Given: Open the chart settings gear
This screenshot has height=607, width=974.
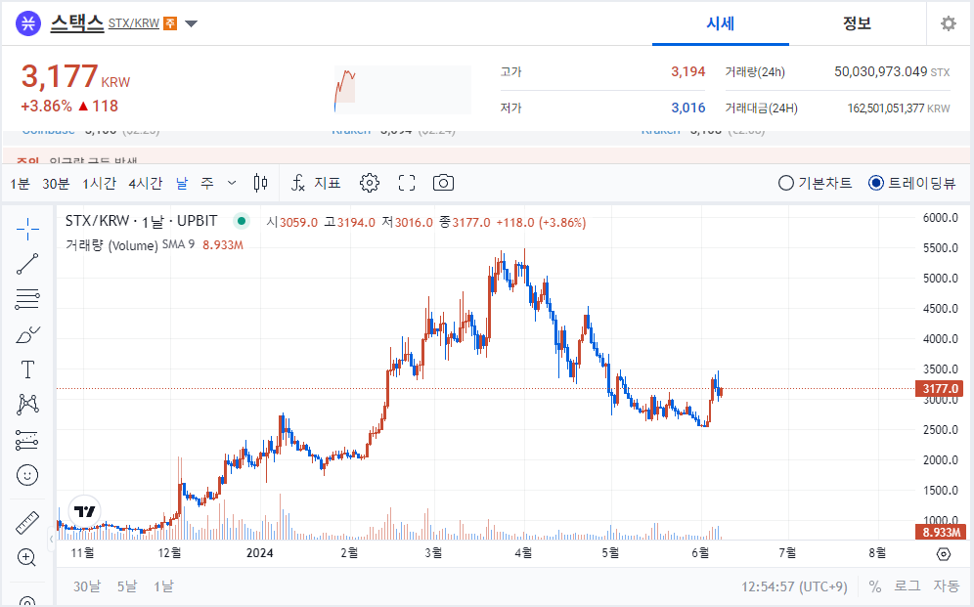Looking at the screenshot, I should tap(369, 183).
